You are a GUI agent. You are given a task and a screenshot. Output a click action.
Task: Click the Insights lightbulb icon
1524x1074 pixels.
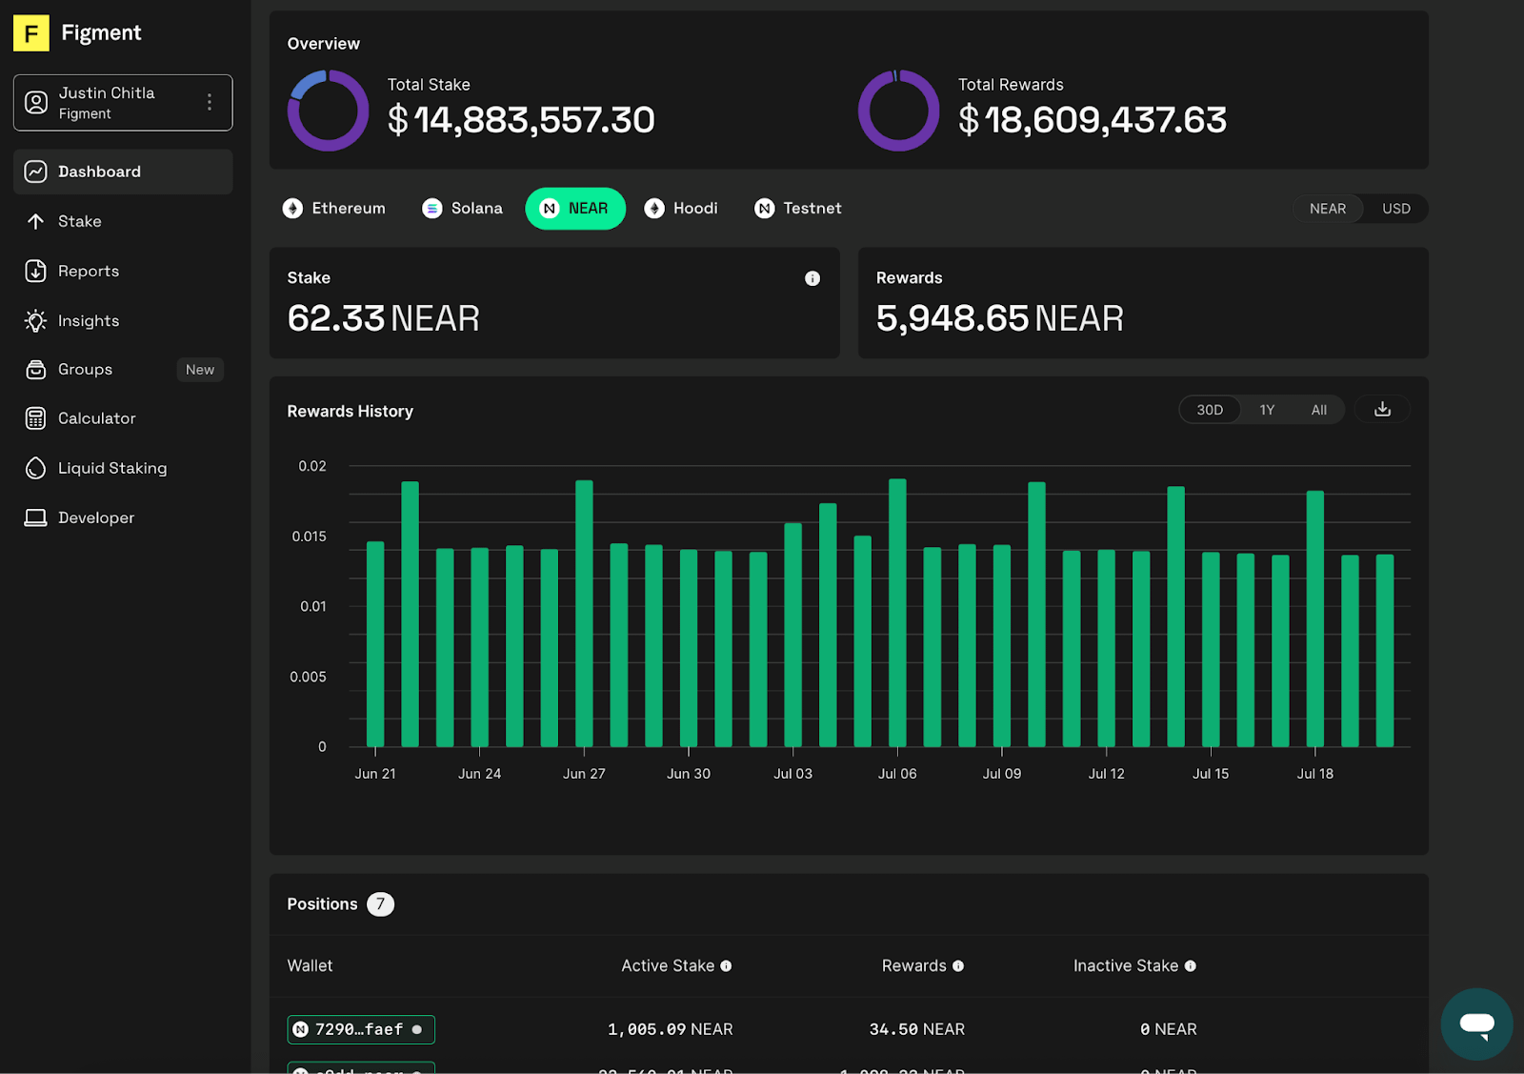click(35, 320)
